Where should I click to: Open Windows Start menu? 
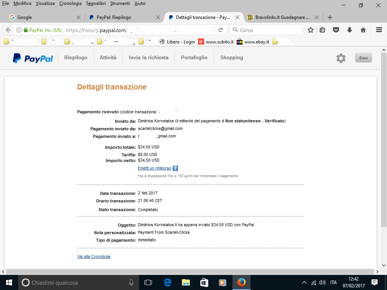(9, 282)
